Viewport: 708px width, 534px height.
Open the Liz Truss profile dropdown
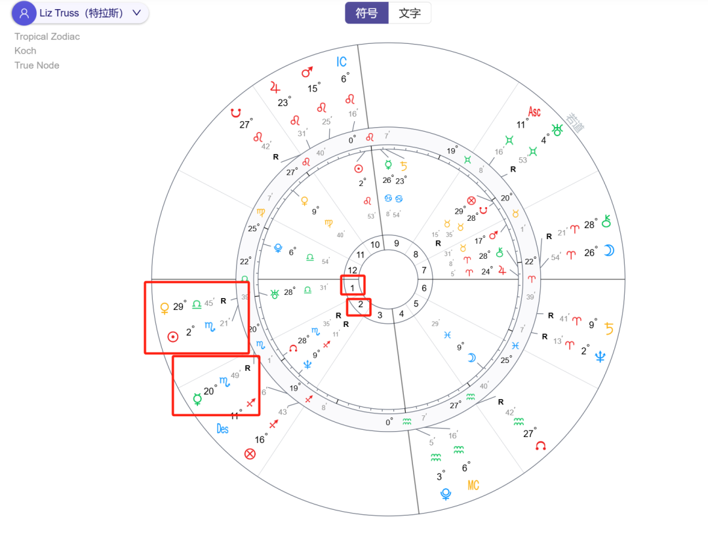[x=81, y=13]
